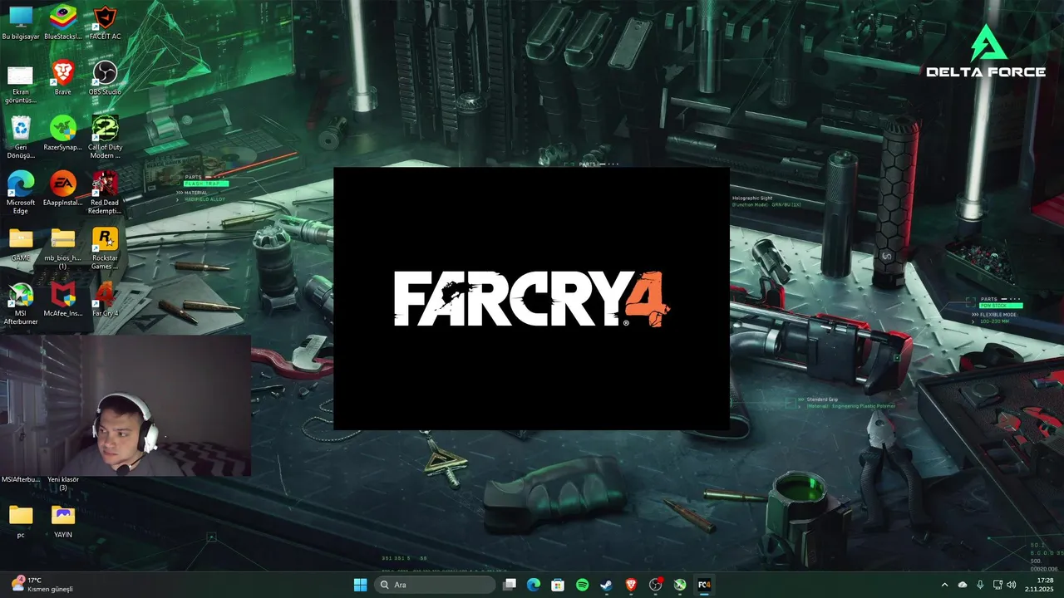Select the Microsoft Edge desktop shortcut
The width and height of the screenshot is (1064, 598).
click(x=21, y=194)
